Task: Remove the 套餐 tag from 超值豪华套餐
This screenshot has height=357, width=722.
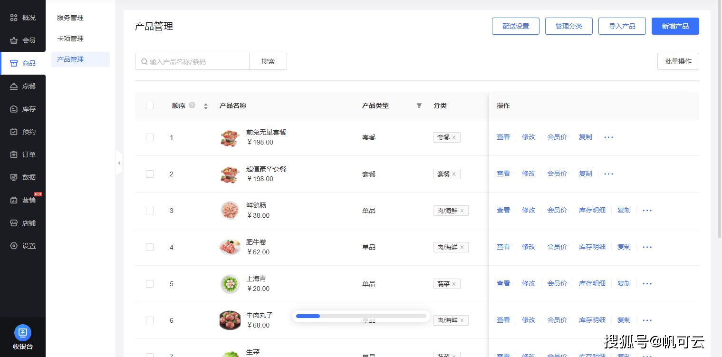Action: pyautogui.click(x=454, y=174)
